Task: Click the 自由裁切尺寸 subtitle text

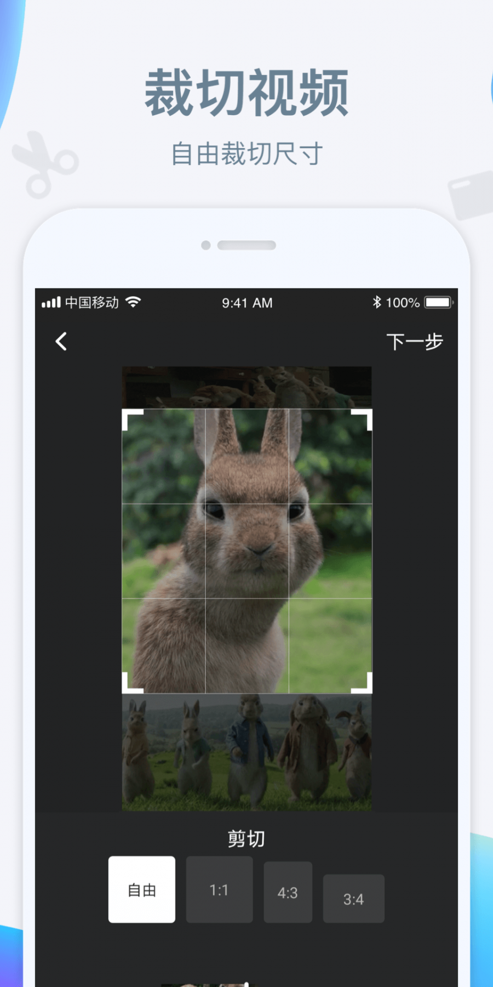Action: click(x=246, y=154)
